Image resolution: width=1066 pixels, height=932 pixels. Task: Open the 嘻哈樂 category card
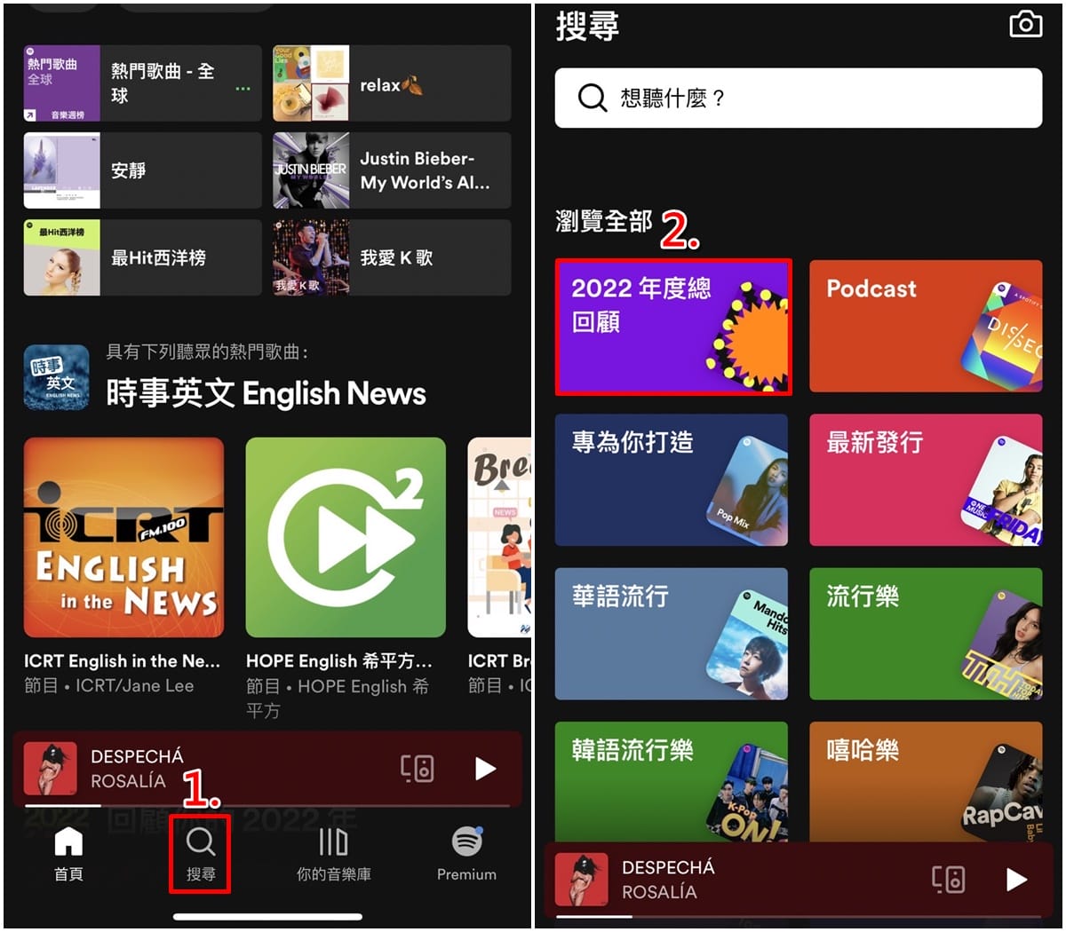[926, 781]
